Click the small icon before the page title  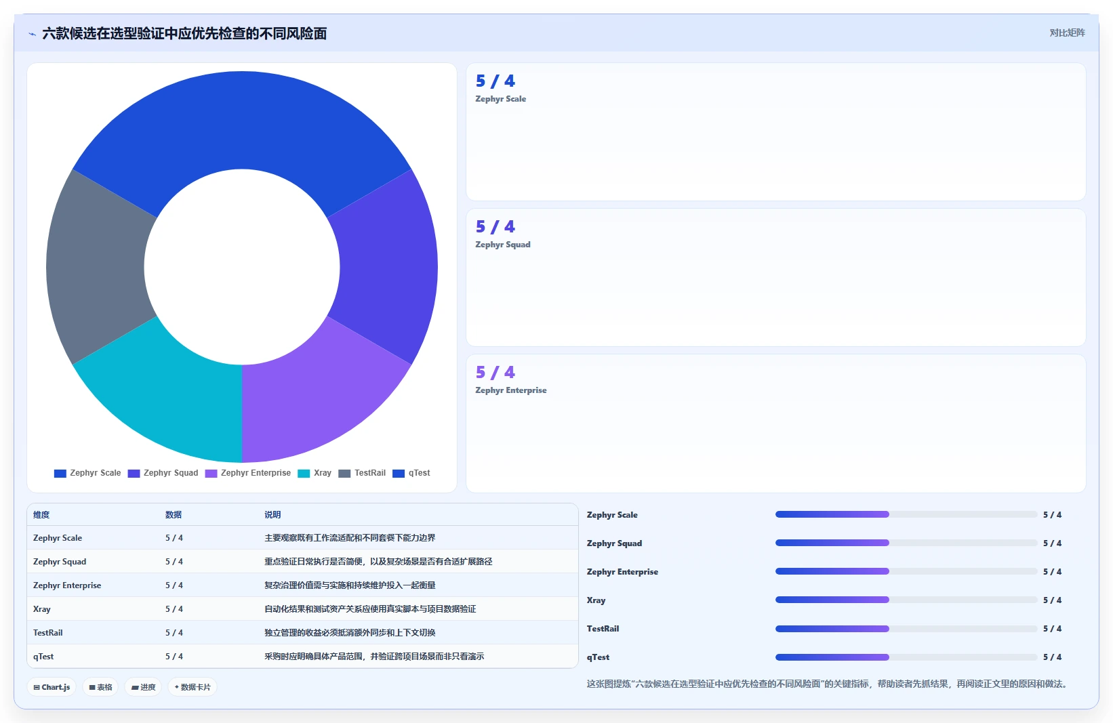pos(32,34)
